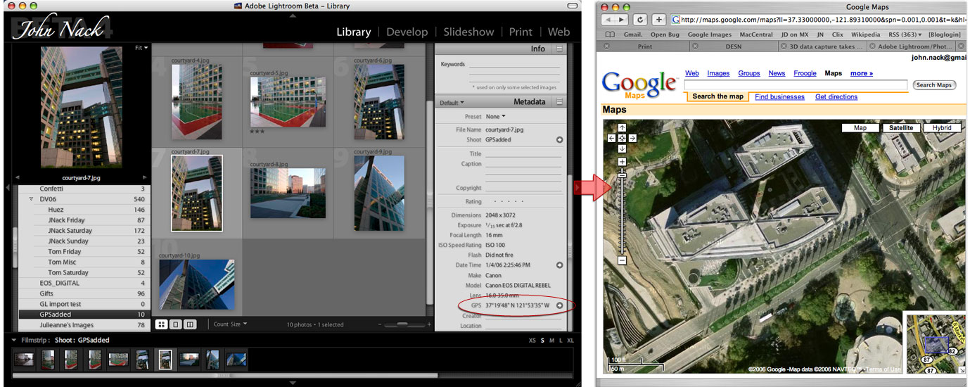The image size is (970, 387).
Task: Set filmstrip size to L
Action: click(x=560, y=341)
